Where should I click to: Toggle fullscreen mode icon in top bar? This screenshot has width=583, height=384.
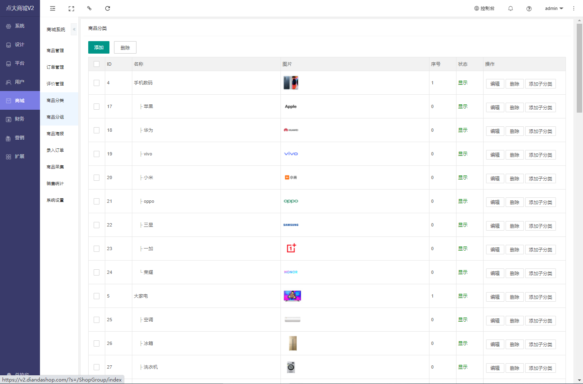[x=71, y=8]
